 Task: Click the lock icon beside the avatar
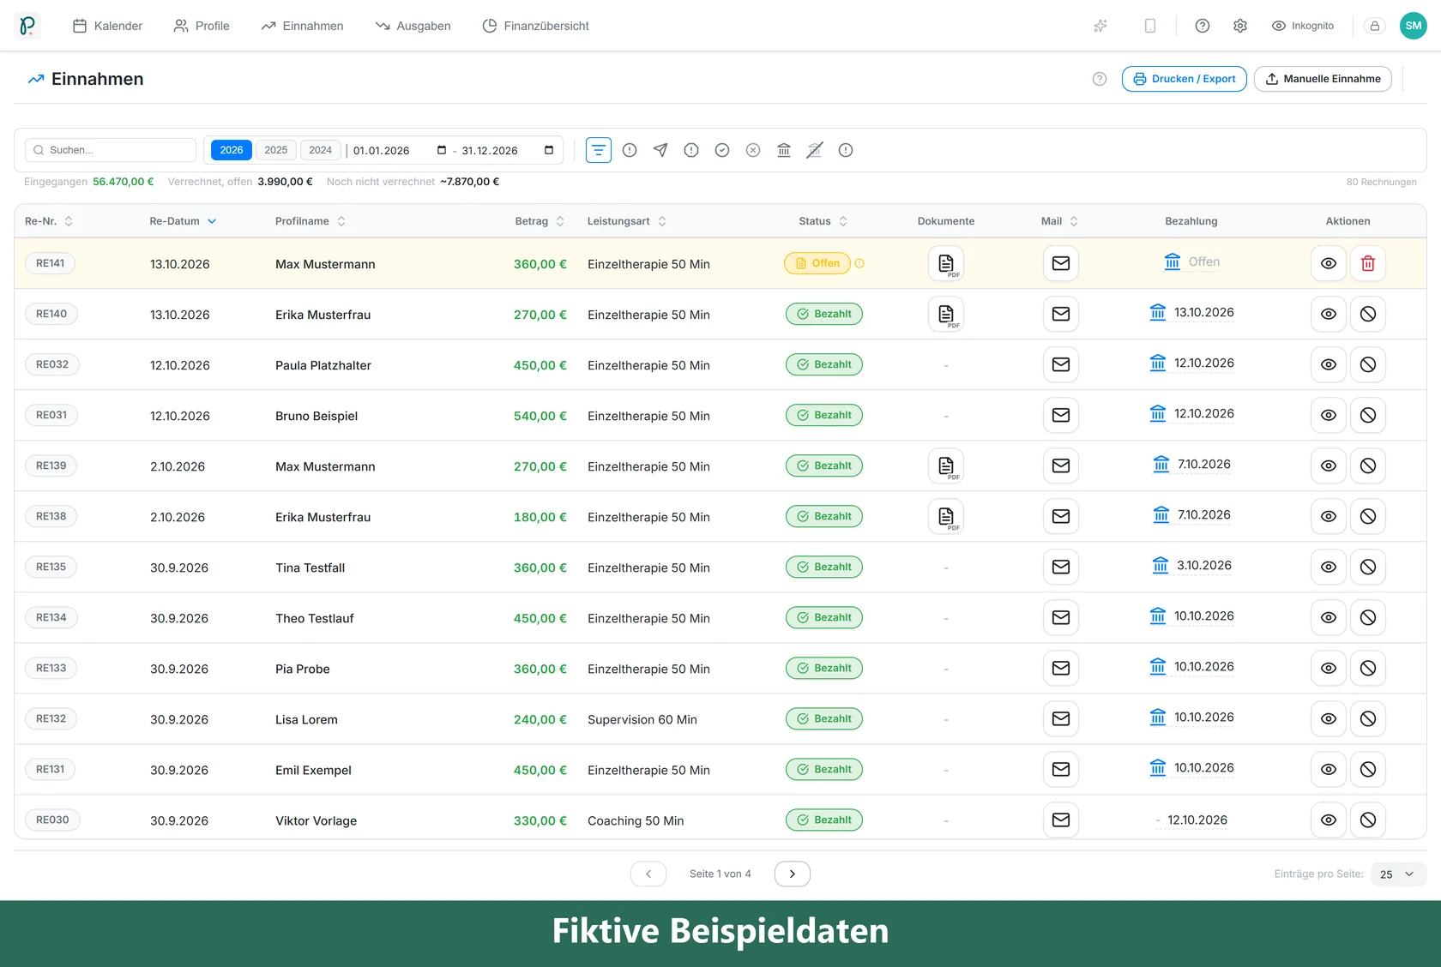point(1375,26)
